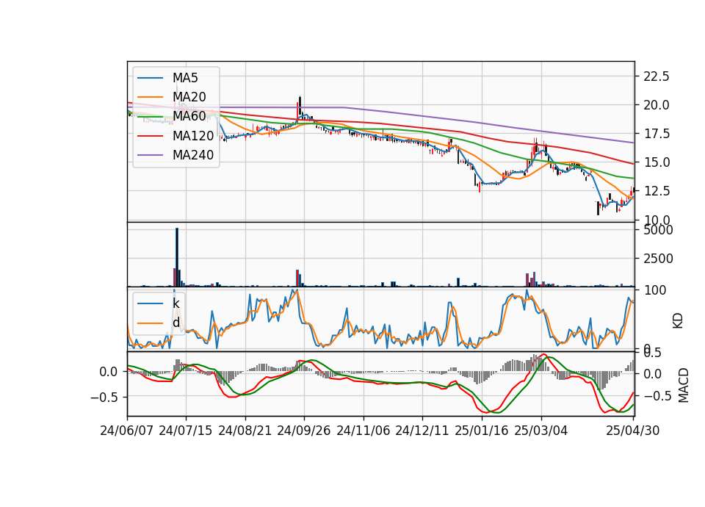Click the MA5 legend label
Image resolution: width=705 pixels, height=507 pixels.
point(185,78)
